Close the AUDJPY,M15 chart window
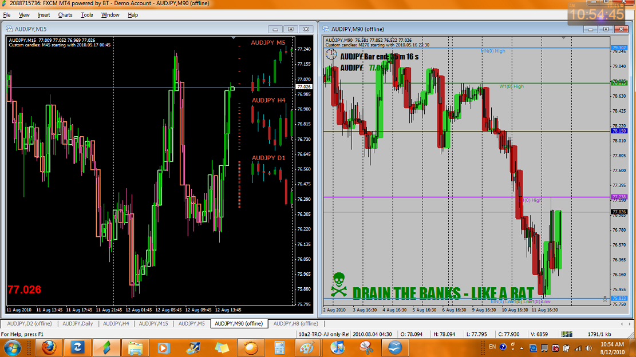Screen dimensions: 636x357 pyautogui.click(x=306, y=29)
